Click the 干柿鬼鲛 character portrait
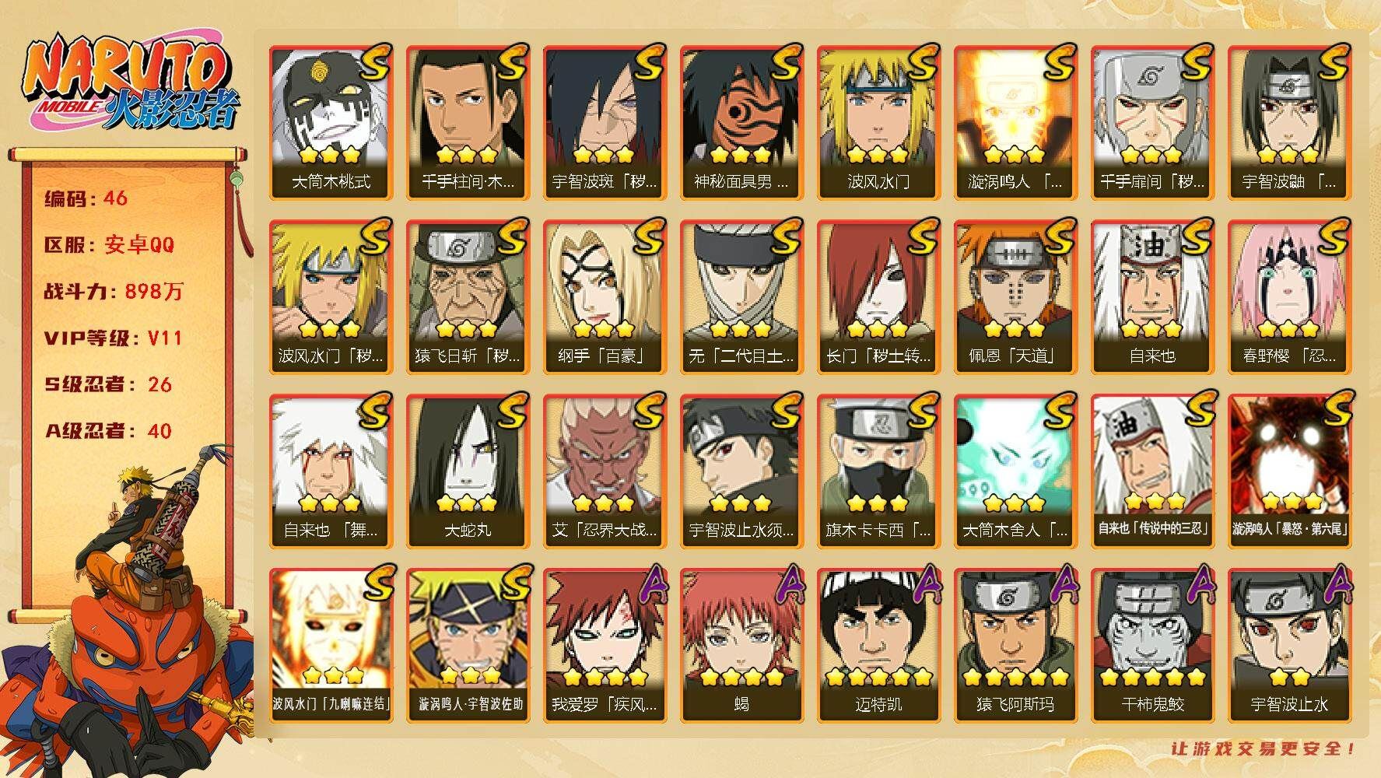1381x778 pixels. [1152, 645]
